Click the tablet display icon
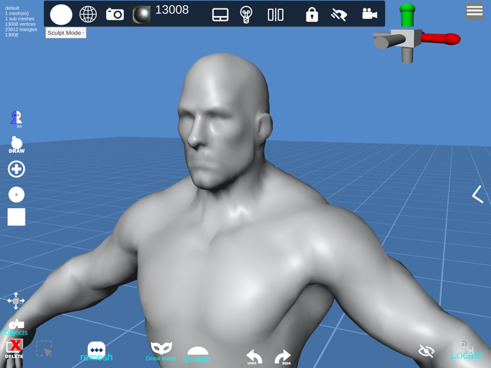491x368 pixels. tap(220, 15)
